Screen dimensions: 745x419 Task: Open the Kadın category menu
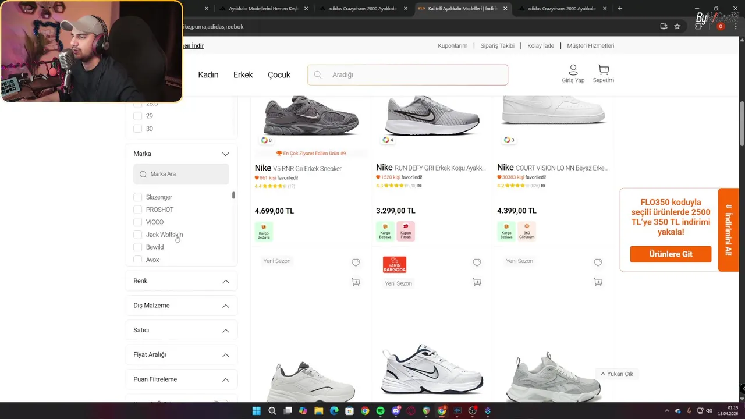208,75
